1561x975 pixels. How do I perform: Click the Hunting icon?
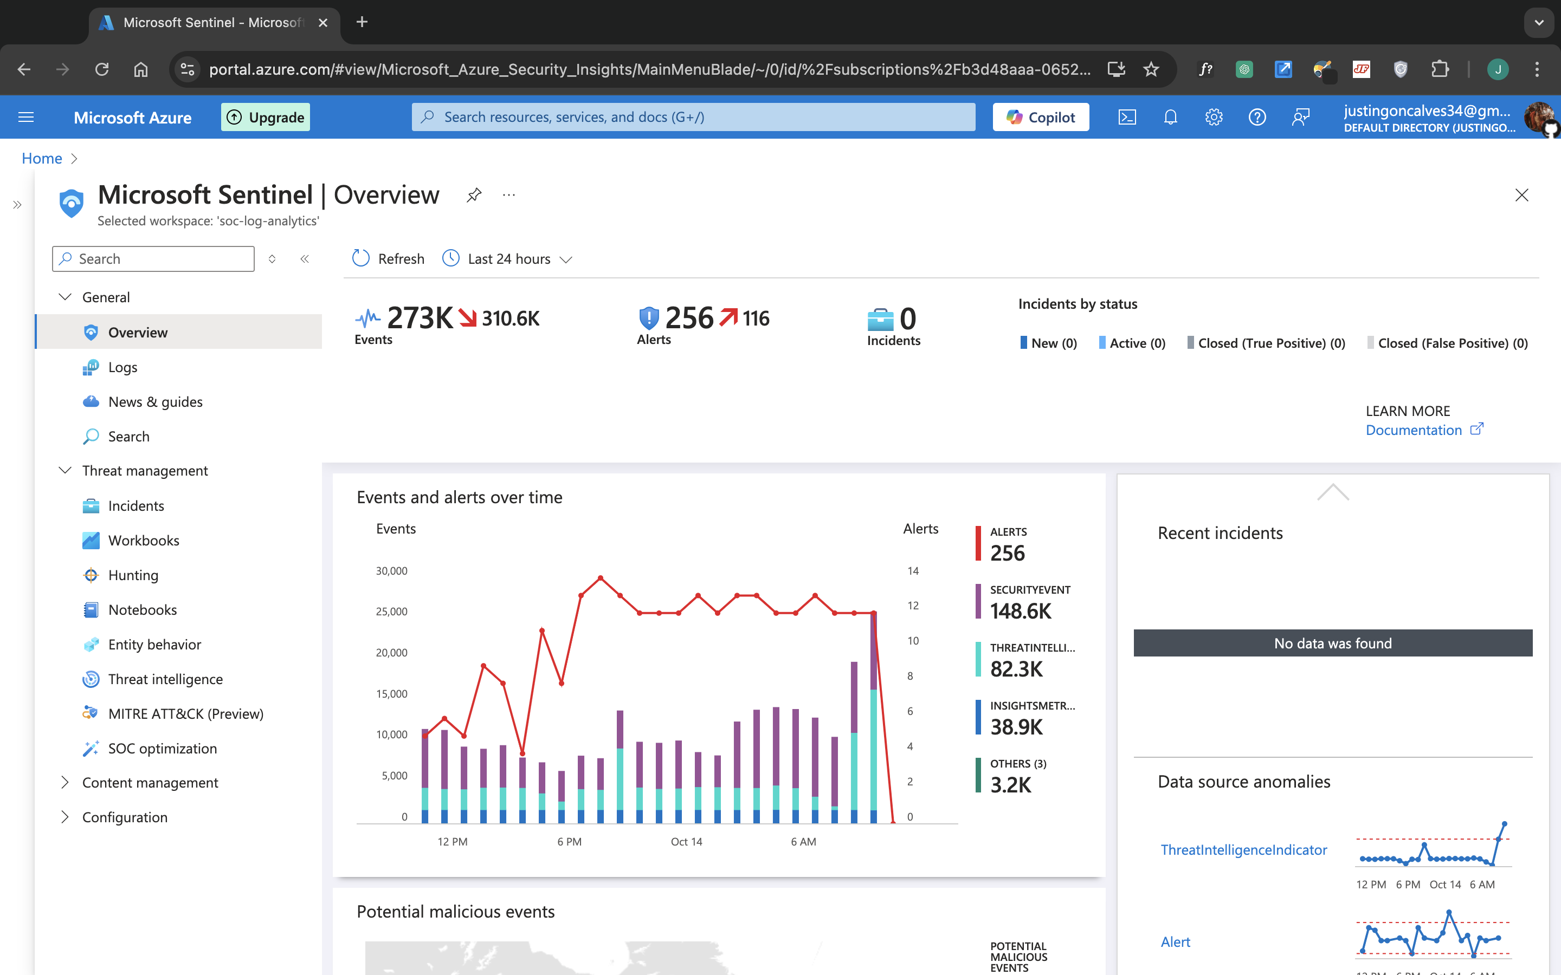[91, 575]
